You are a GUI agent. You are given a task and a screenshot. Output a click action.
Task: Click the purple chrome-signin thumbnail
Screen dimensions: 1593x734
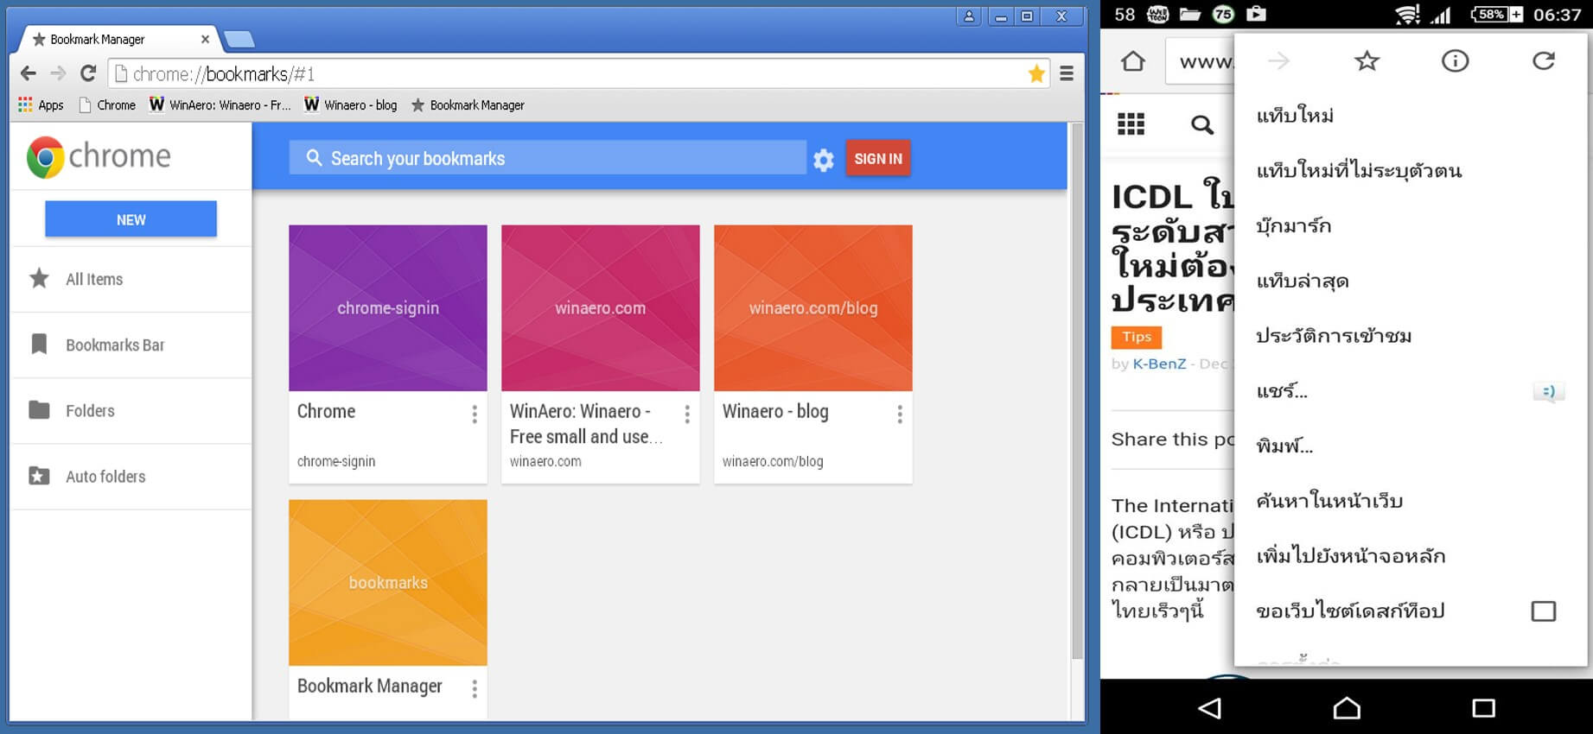point(388,308)
